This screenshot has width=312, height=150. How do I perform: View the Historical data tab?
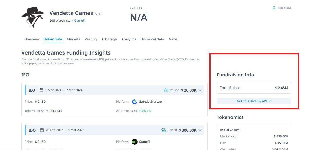point(152,39)
